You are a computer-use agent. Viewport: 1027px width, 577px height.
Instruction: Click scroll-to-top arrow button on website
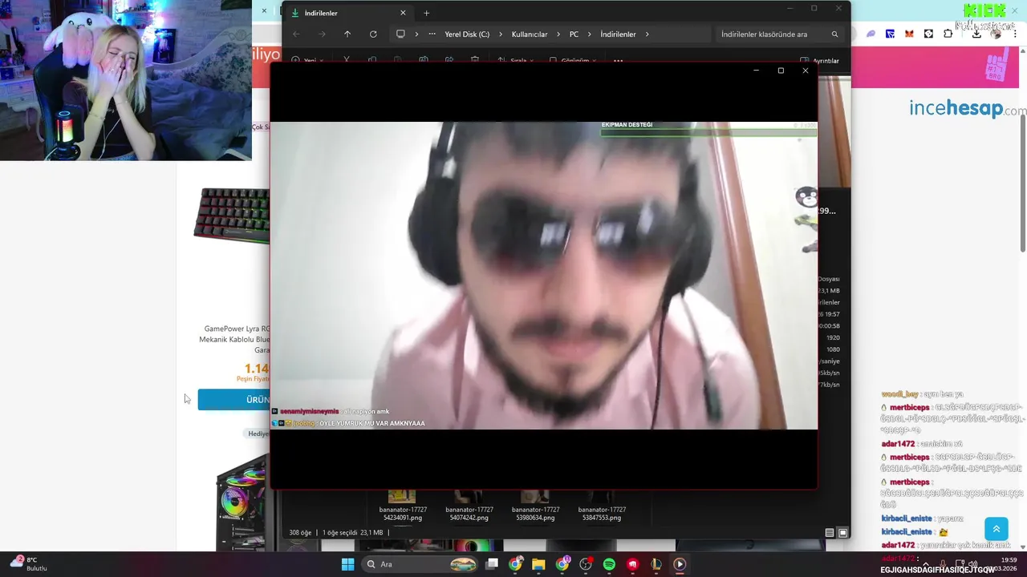(997, 529)
